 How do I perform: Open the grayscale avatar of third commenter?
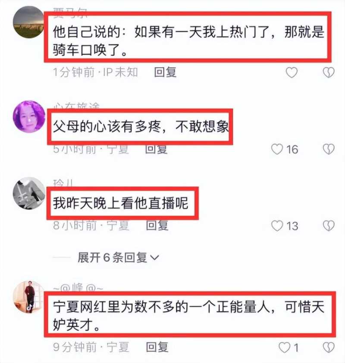point(29,193)
